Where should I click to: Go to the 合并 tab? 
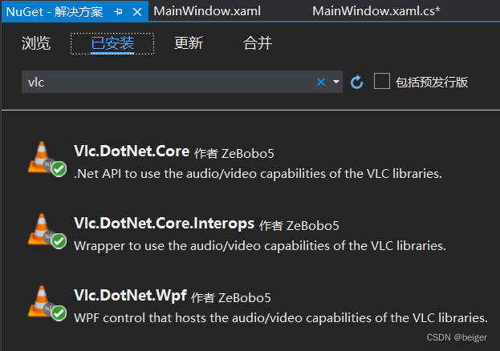(258, 43)
